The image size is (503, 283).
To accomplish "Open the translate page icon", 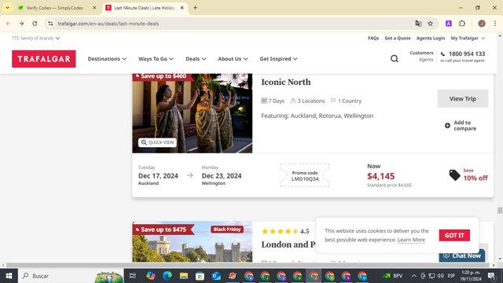I will (418, 24).
